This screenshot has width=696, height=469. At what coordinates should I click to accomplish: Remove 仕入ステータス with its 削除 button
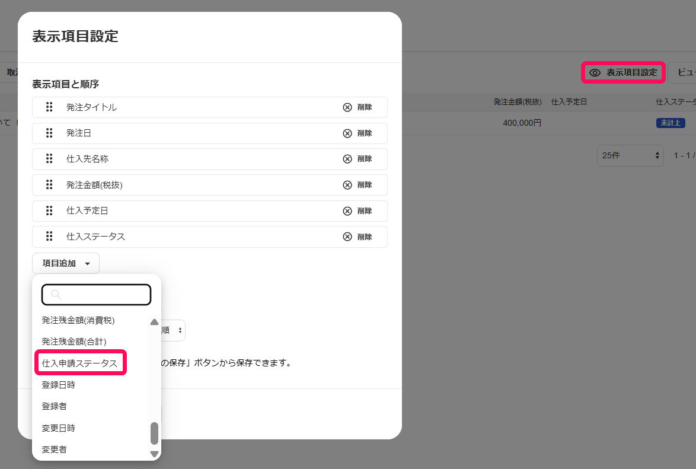click(357, 237)
